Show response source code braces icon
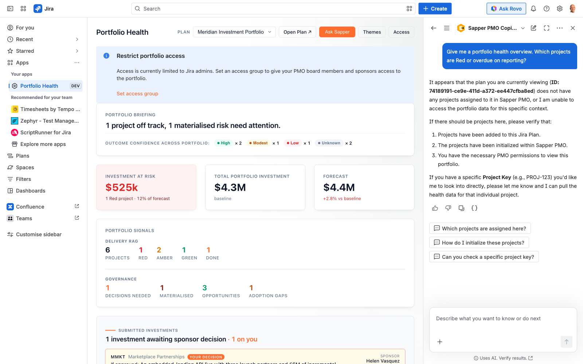Viewport: 583px width, 364px height. 474,208
